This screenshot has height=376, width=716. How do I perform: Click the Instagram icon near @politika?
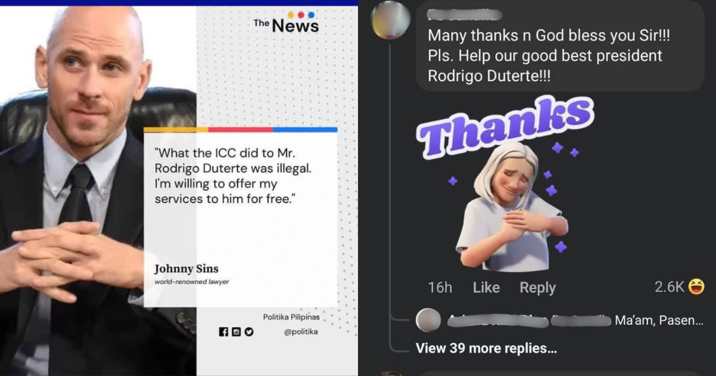point(236,332)
